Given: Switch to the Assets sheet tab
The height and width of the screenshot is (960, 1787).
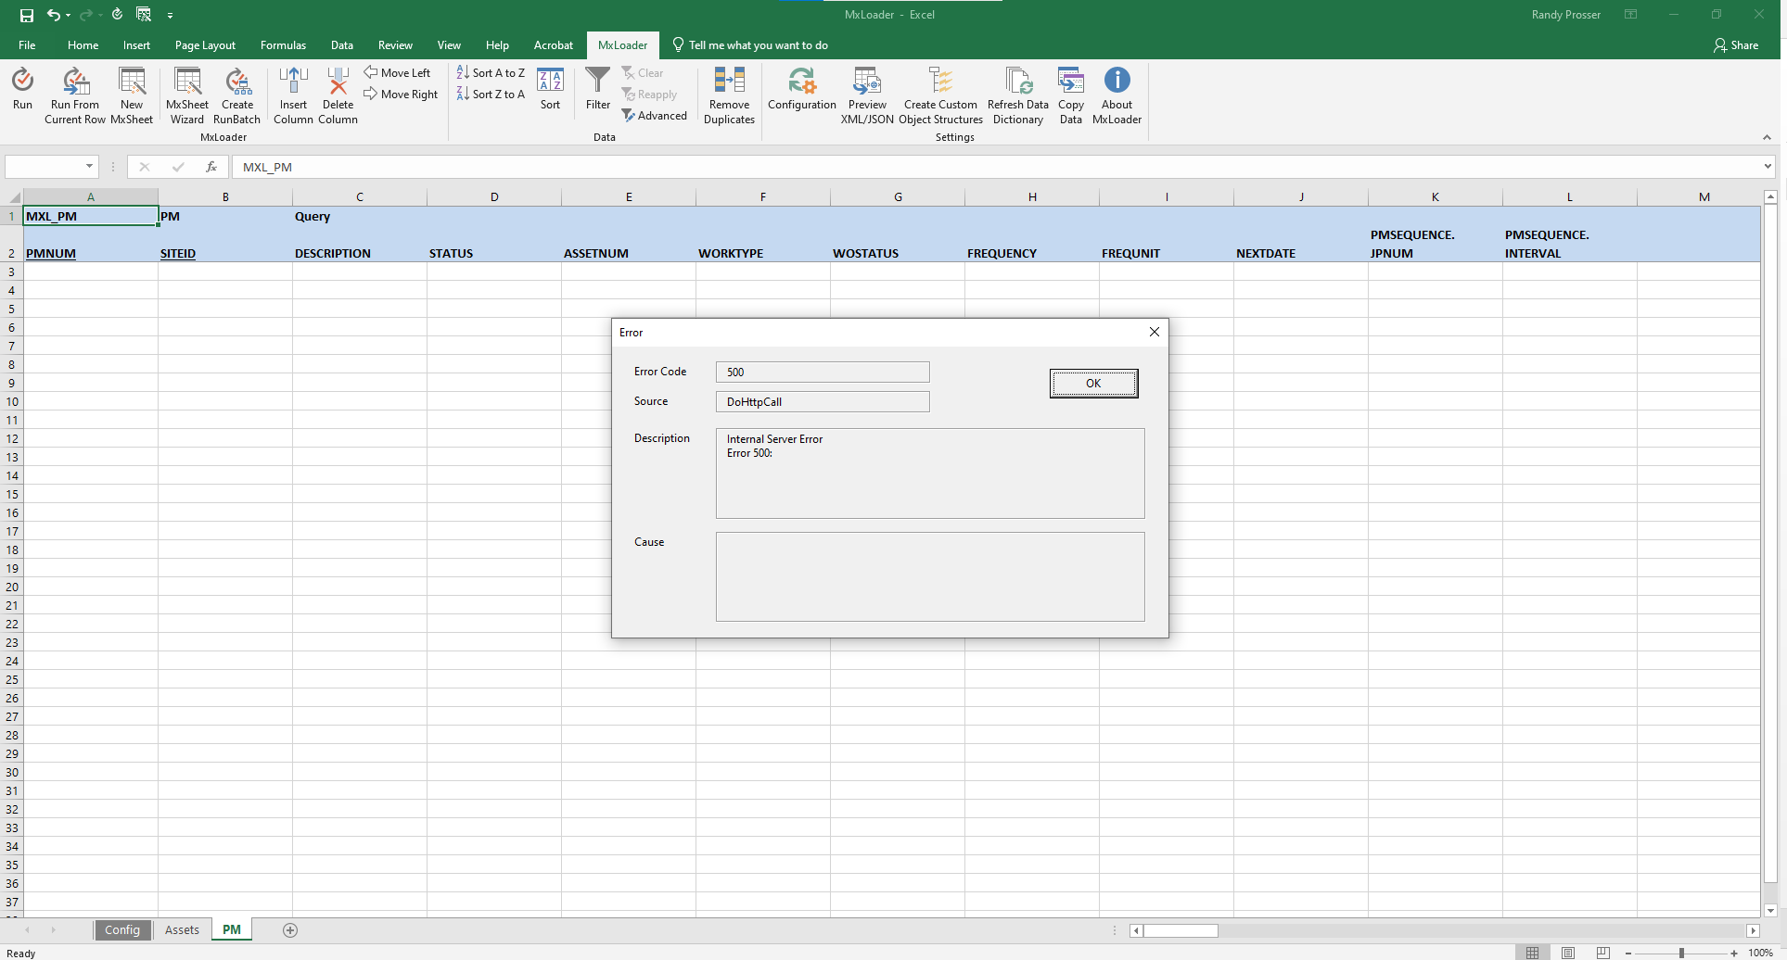Looking at the screenshot, I should click(x=182, y=929).
